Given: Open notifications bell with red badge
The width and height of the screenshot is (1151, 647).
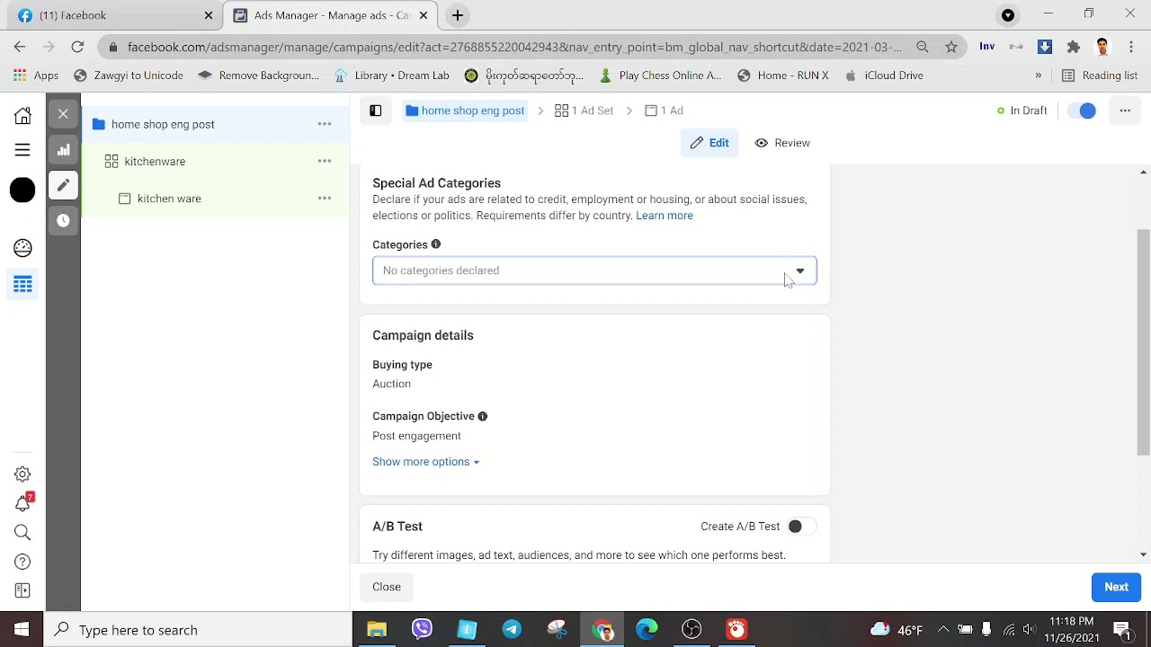Looking at the screenshot, I should tap(23, 503).
